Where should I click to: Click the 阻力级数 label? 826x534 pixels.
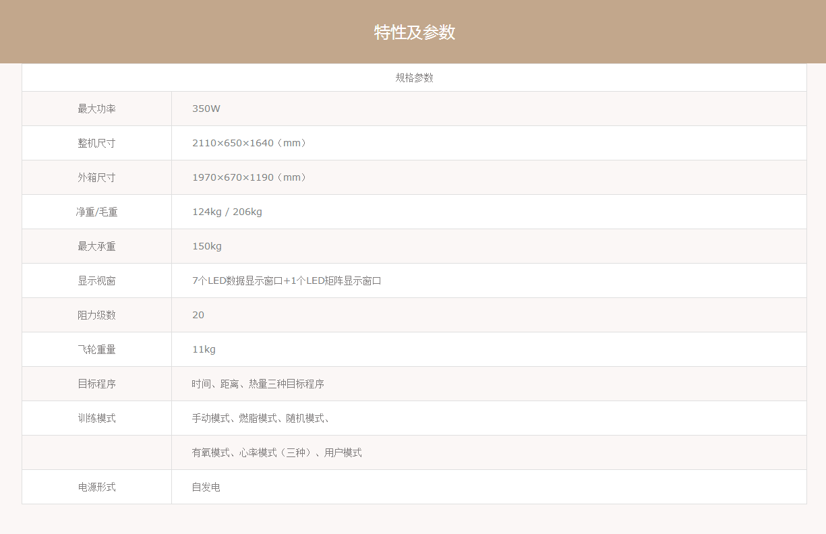(x=96, y=315)
